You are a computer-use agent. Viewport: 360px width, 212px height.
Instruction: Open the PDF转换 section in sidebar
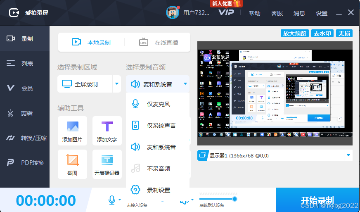tap(25, 162)
